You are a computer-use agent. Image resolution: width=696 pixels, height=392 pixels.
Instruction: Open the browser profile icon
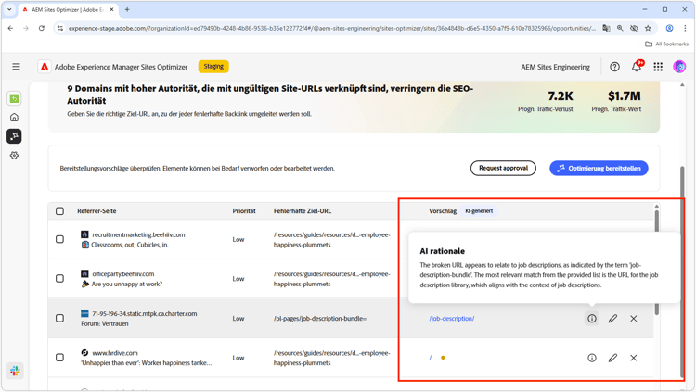pyautogui.click(x=669, y=28)
